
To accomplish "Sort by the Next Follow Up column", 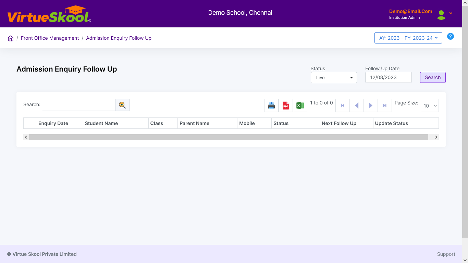I will [x=339, y=123].
